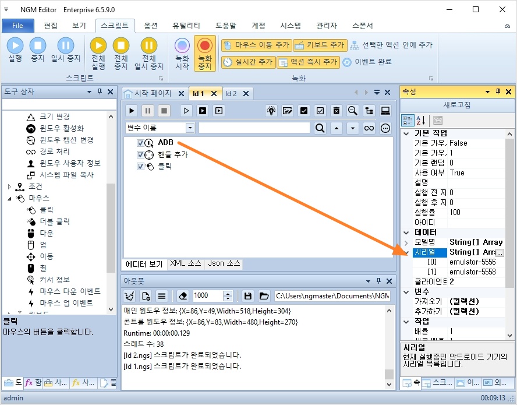517x405 pixels.
Task: Click the open folder icon in output
Action: (x=264, y=296)
